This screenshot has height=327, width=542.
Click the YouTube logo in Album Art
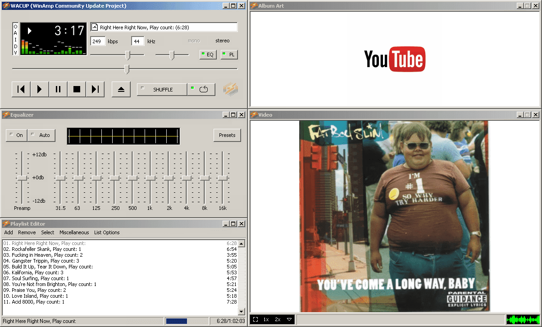(395, 59)
